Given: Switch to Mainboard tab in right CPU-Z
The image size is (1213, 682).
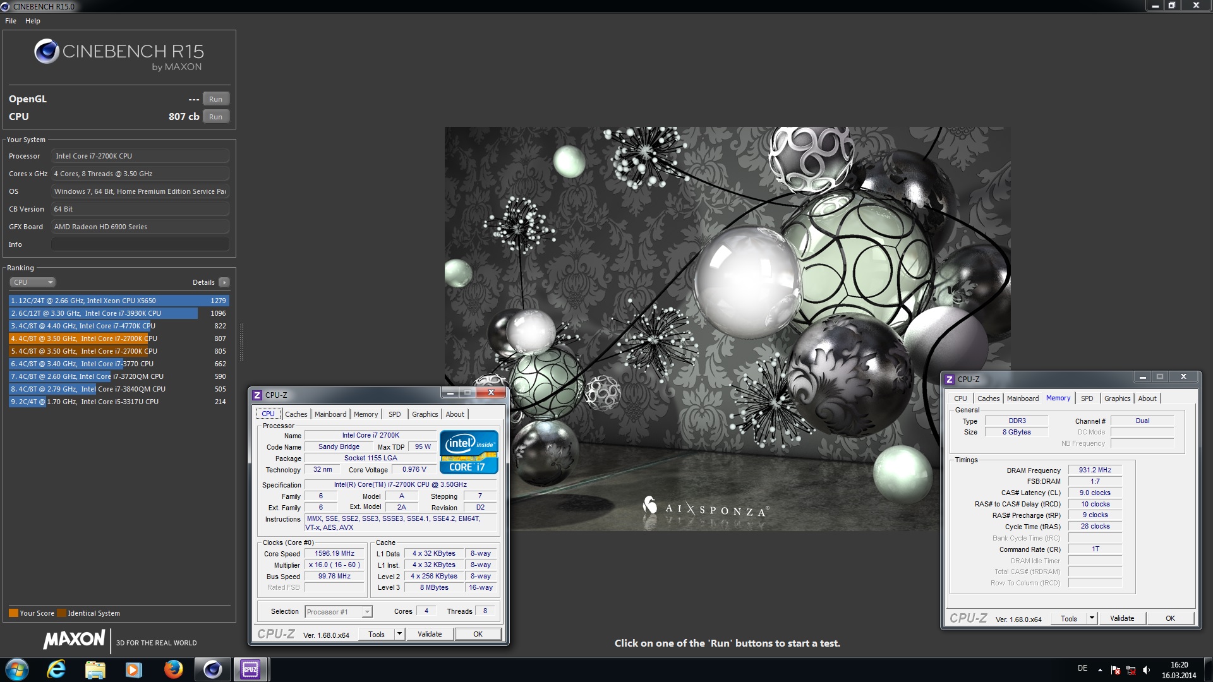Looking at the screenshot, I should tap(1023, 398).
